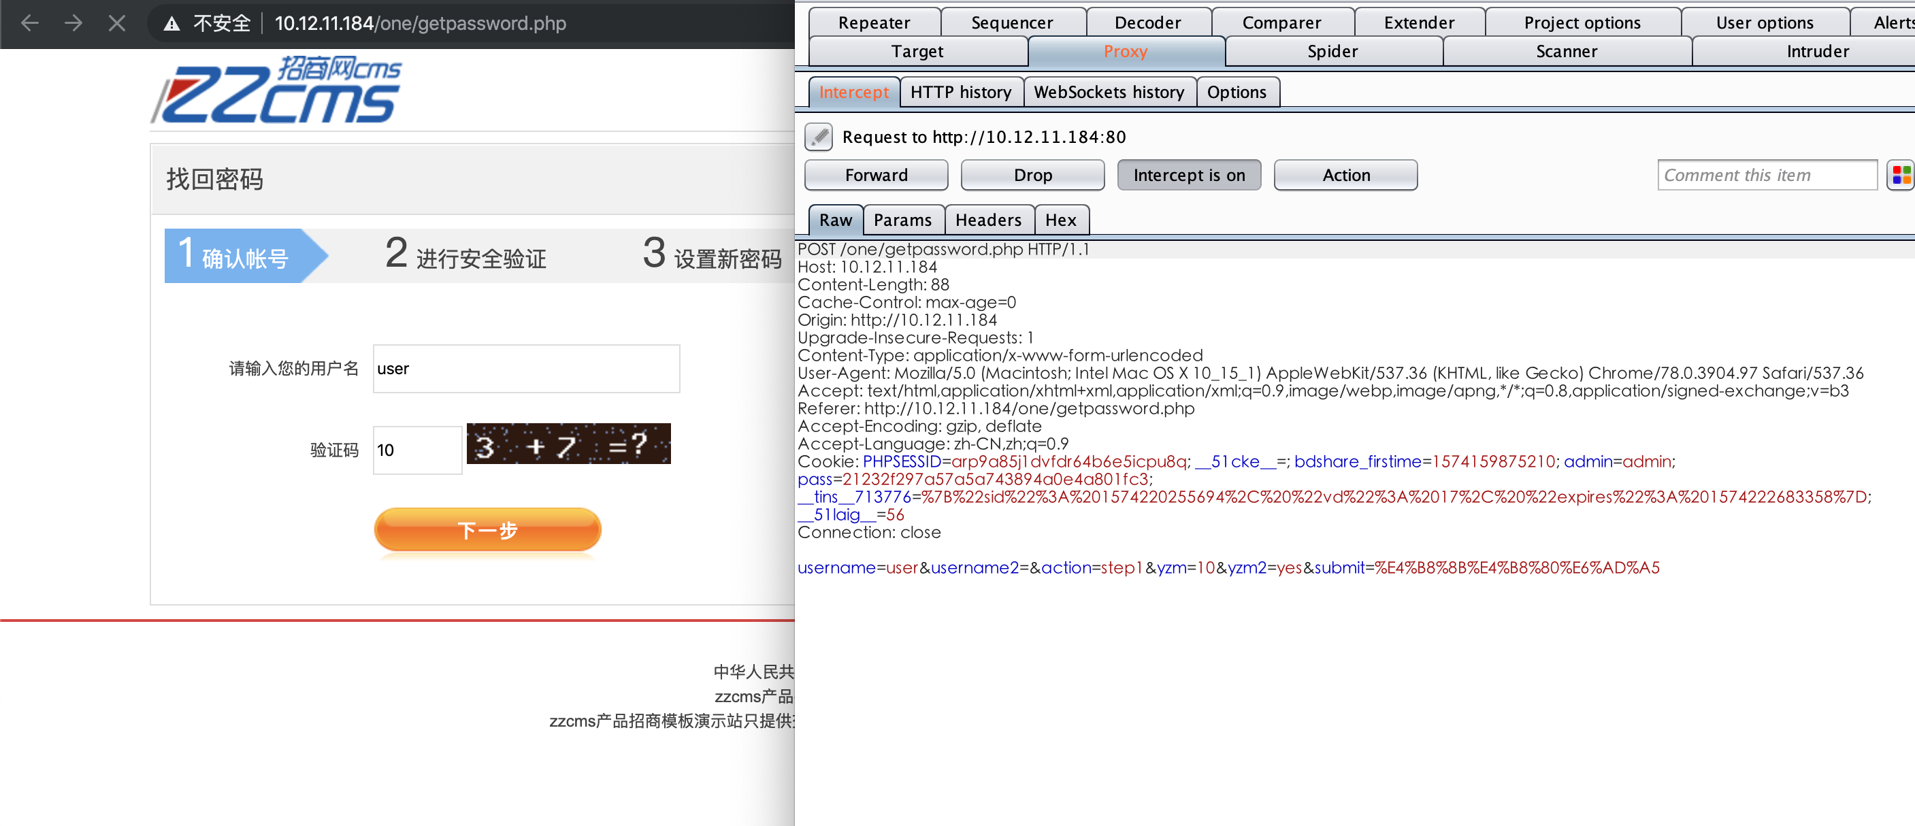Viewport: 1915px width, 826px height.
Task: Stop page loading with X icon
Action: click(x=117, y=23)
